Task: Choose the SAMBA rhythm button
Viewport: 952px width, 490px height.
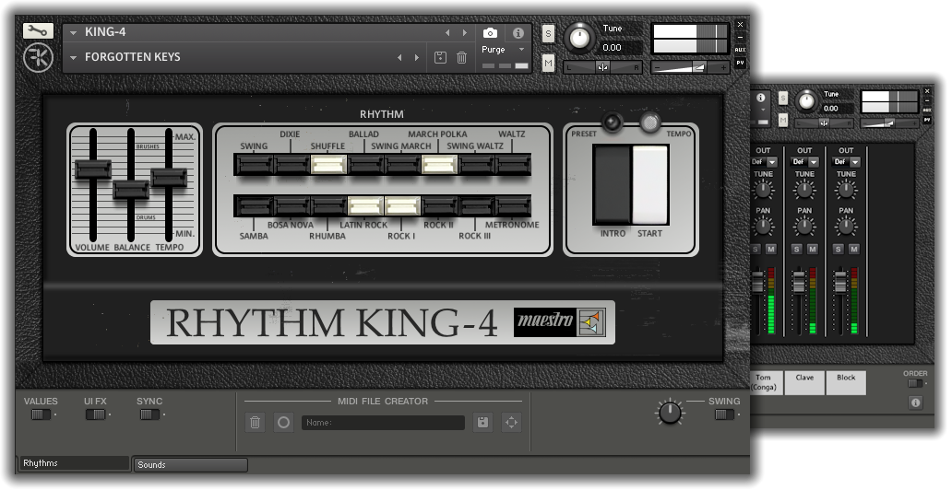Action: pyautogui.click(x=254, y=206)
